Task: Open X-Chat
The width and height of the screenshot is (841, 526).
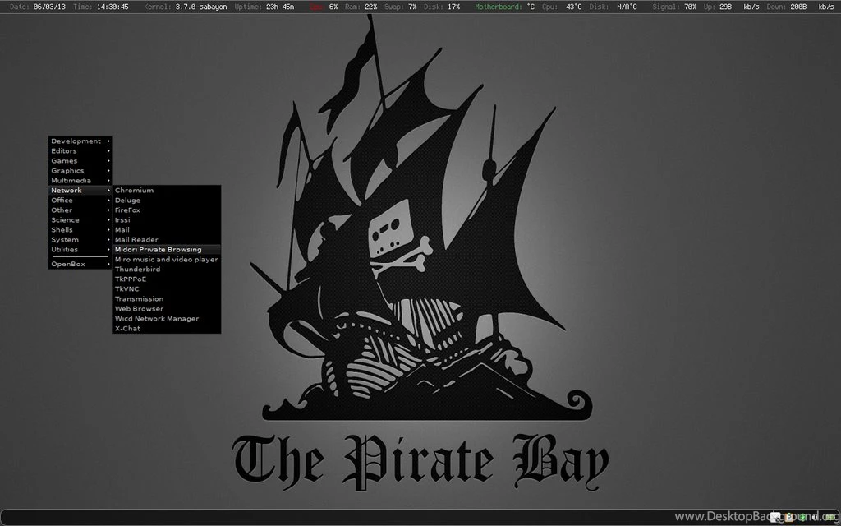Action: 126,328
